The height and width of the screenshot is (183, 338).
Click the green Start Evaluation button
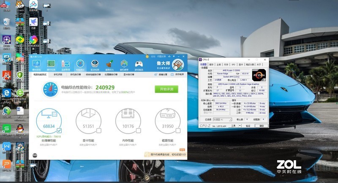(166, 89)
